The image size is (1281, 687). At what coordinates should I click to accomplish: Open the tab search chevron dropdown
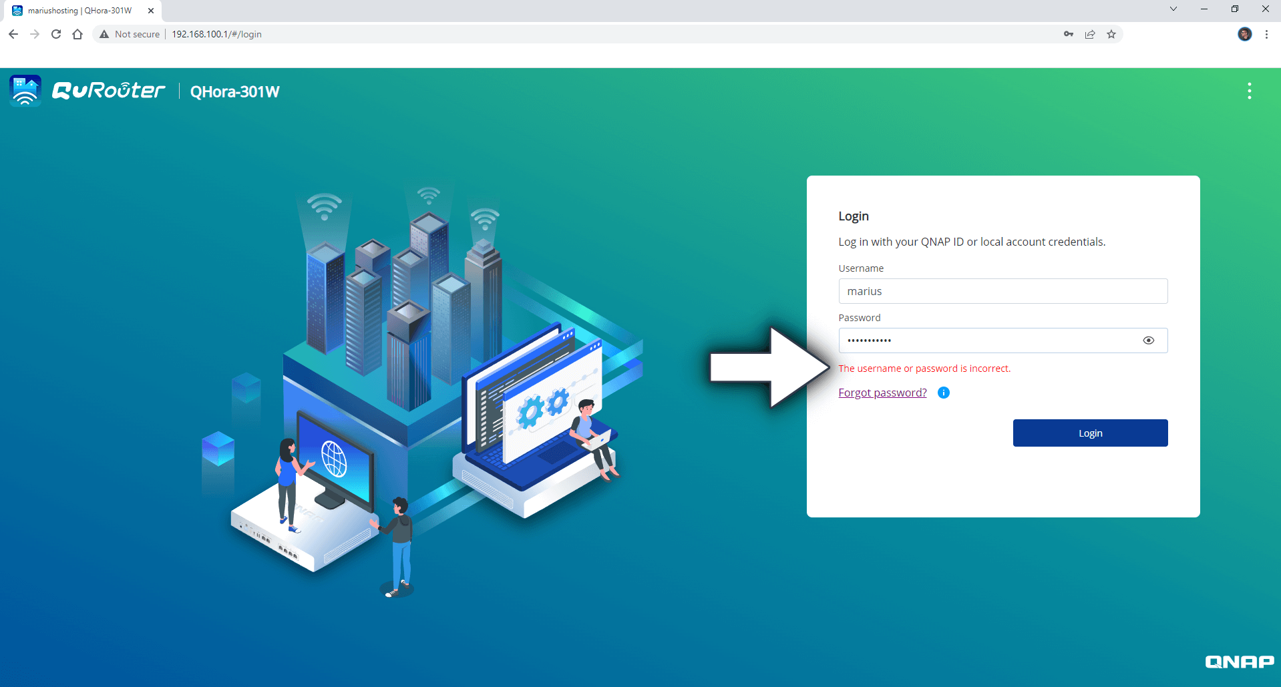pyautogui.click(x=1173, y=9)
